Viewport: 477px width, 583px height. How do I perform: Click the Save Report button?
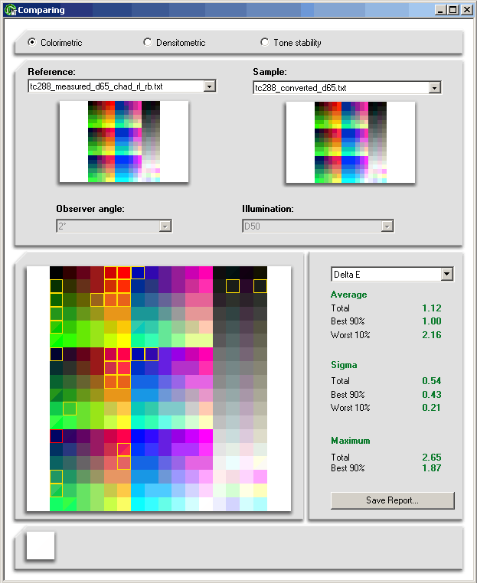[x=393, y=500]
